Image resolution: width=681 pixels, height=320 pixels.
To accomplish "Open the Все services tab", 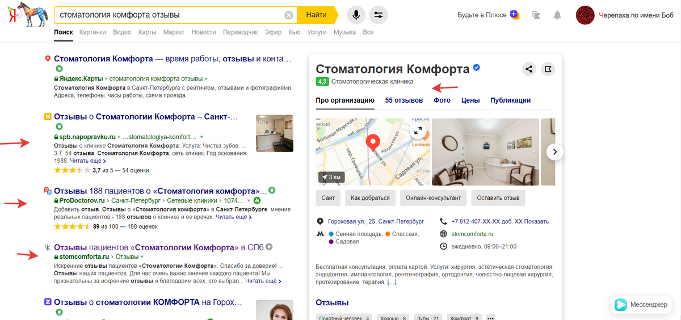I will pyautogui.click(x=368, y=32).
